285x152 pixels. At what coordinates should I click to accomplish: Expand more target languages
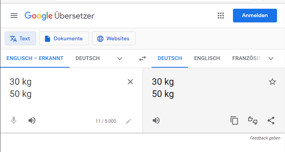pos(271,59)
